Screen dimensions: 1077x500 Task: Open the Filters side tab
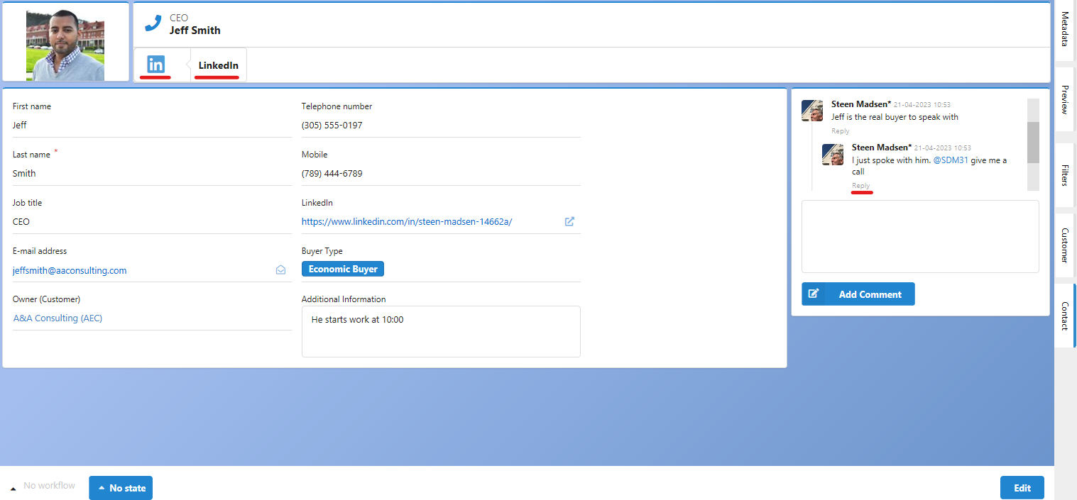(1064, 174)
